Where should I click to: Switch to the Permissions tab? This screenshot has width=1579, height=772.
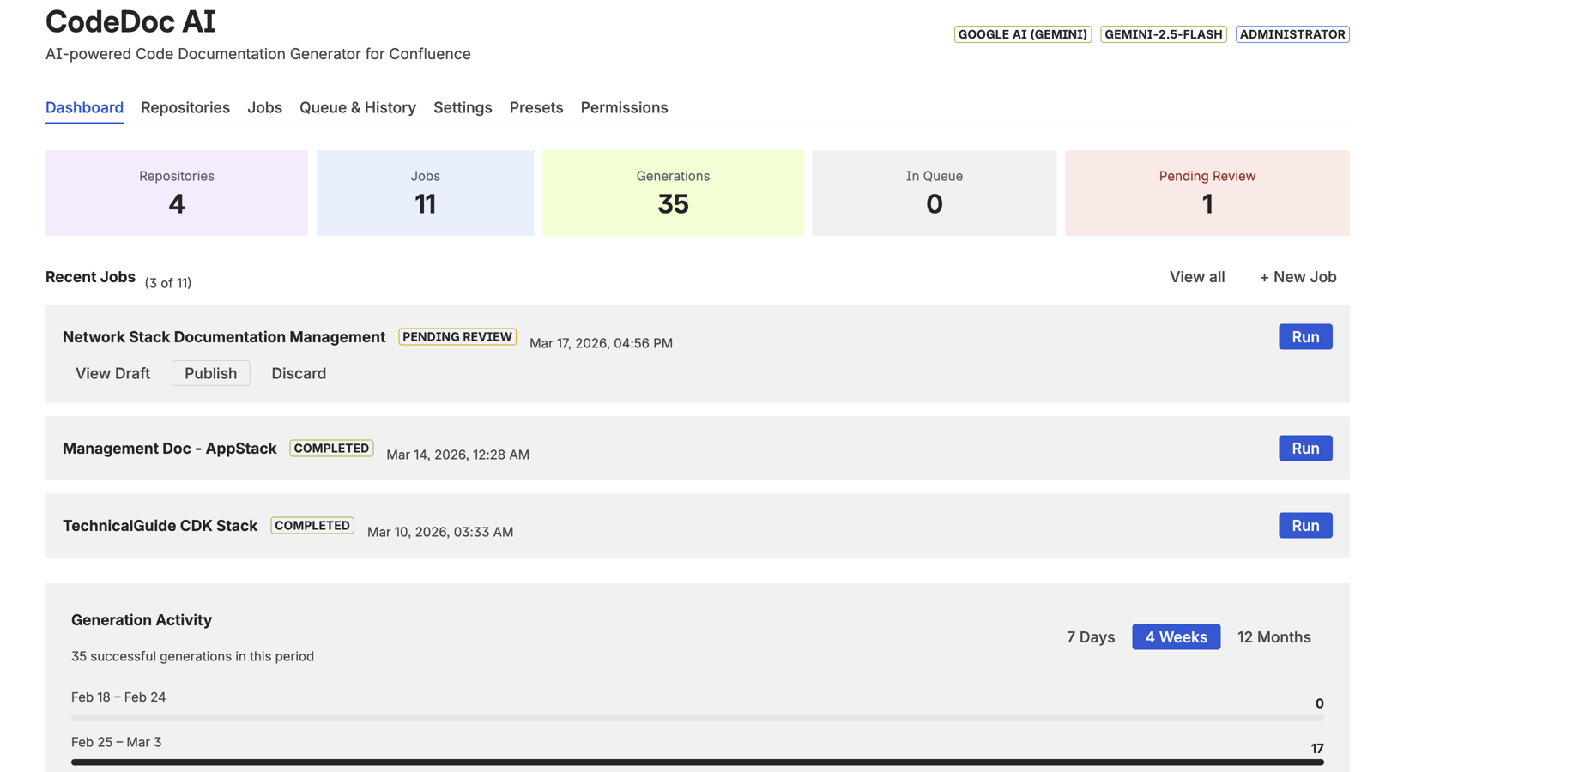[624, 107]
